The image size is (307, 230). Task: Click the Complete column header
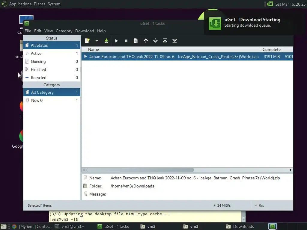pyautogui.click(x=271, y=49)
